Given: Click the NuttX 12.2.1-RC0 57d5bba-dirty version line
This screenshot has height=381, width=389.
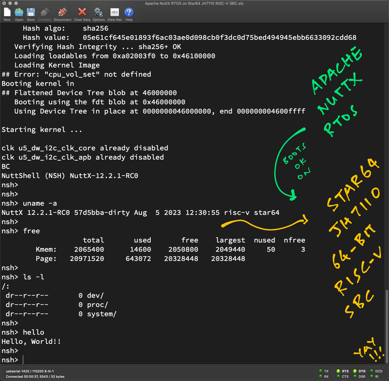Looking at the screenshot, I should (x=141, y=212).
